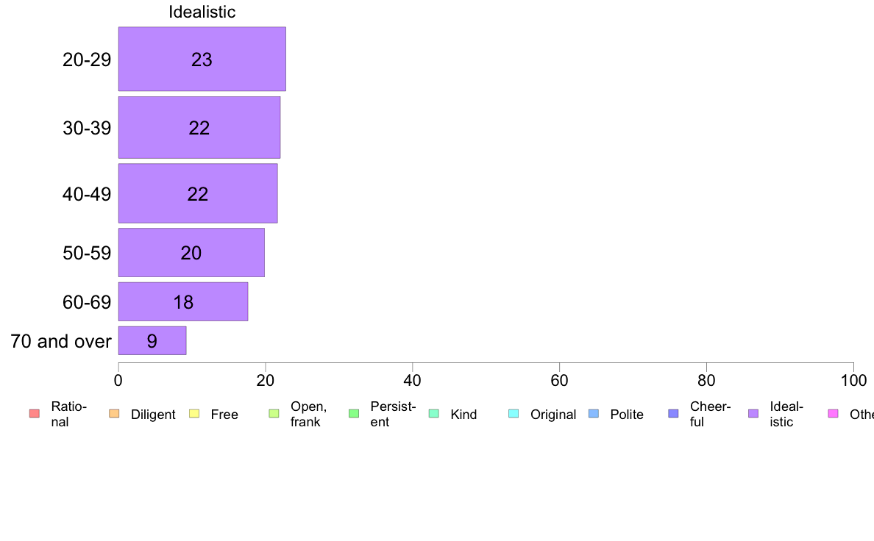Select the 20-29 bar showing 23
The image size is (874, 541).
[202, 59]
